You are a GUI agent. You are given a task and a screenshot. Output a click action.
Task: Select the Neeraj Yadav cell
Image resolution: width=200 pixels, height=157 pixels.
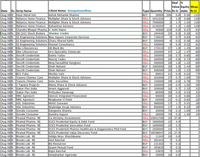[x=95, y=59]
